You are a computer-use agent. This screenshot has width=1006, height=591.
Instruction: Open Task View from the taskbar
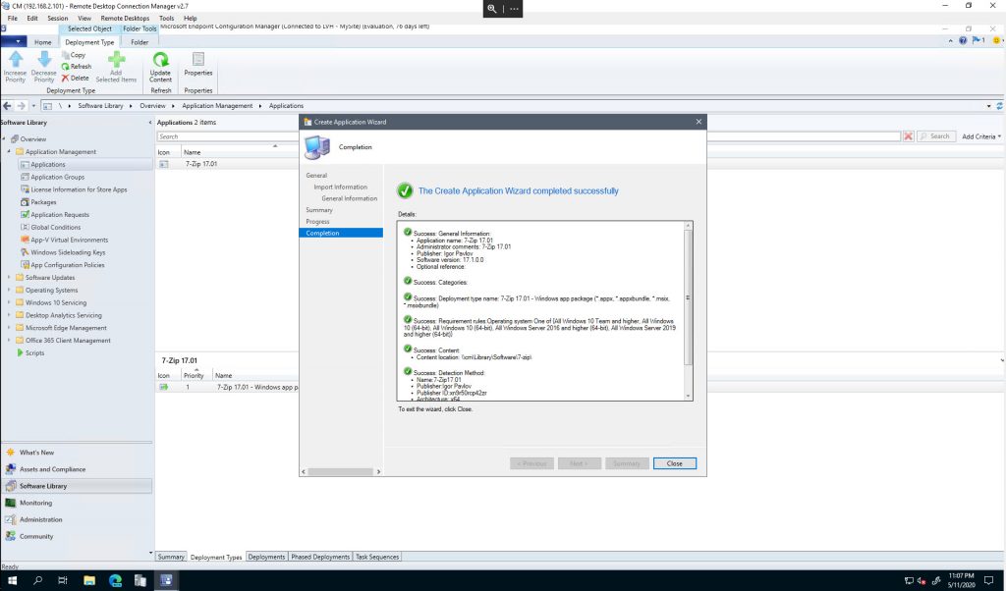tap(63, 581)
